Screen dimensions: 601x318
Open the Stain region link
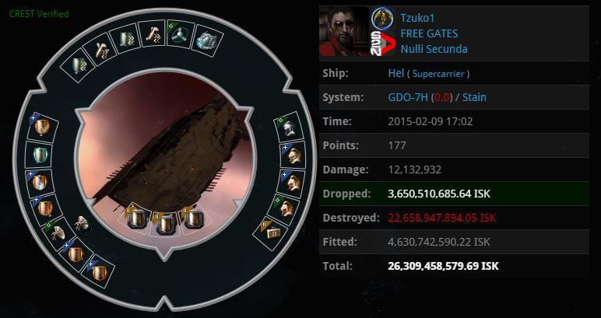pos(474,97)
